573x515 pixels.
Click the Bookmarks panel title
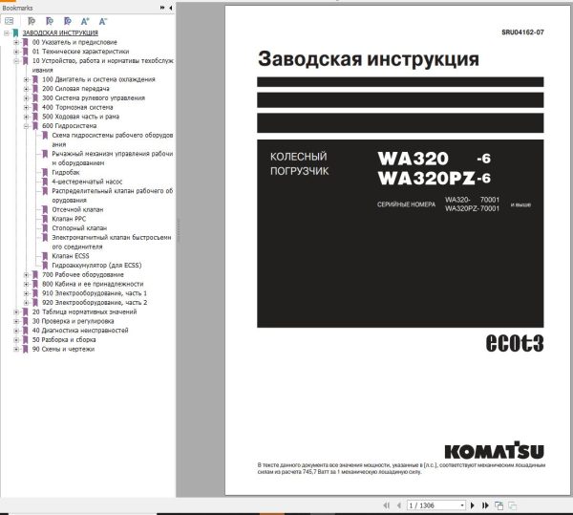tap(17, 8)
